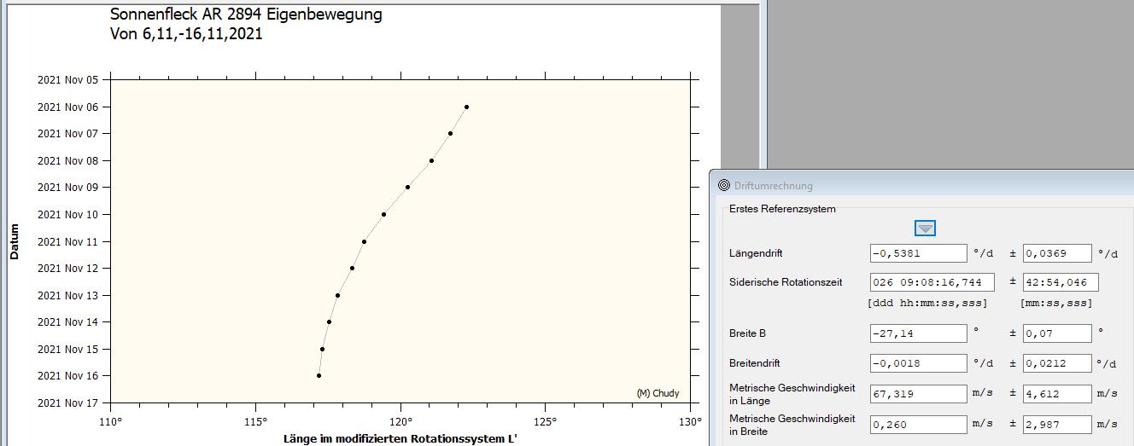Select the latitude velocity uncertainty field 2,987
This screenshot has height=446, width=1134.
point(1057,424)
